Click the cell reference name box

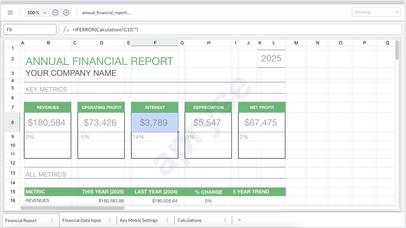coord(30,29)
